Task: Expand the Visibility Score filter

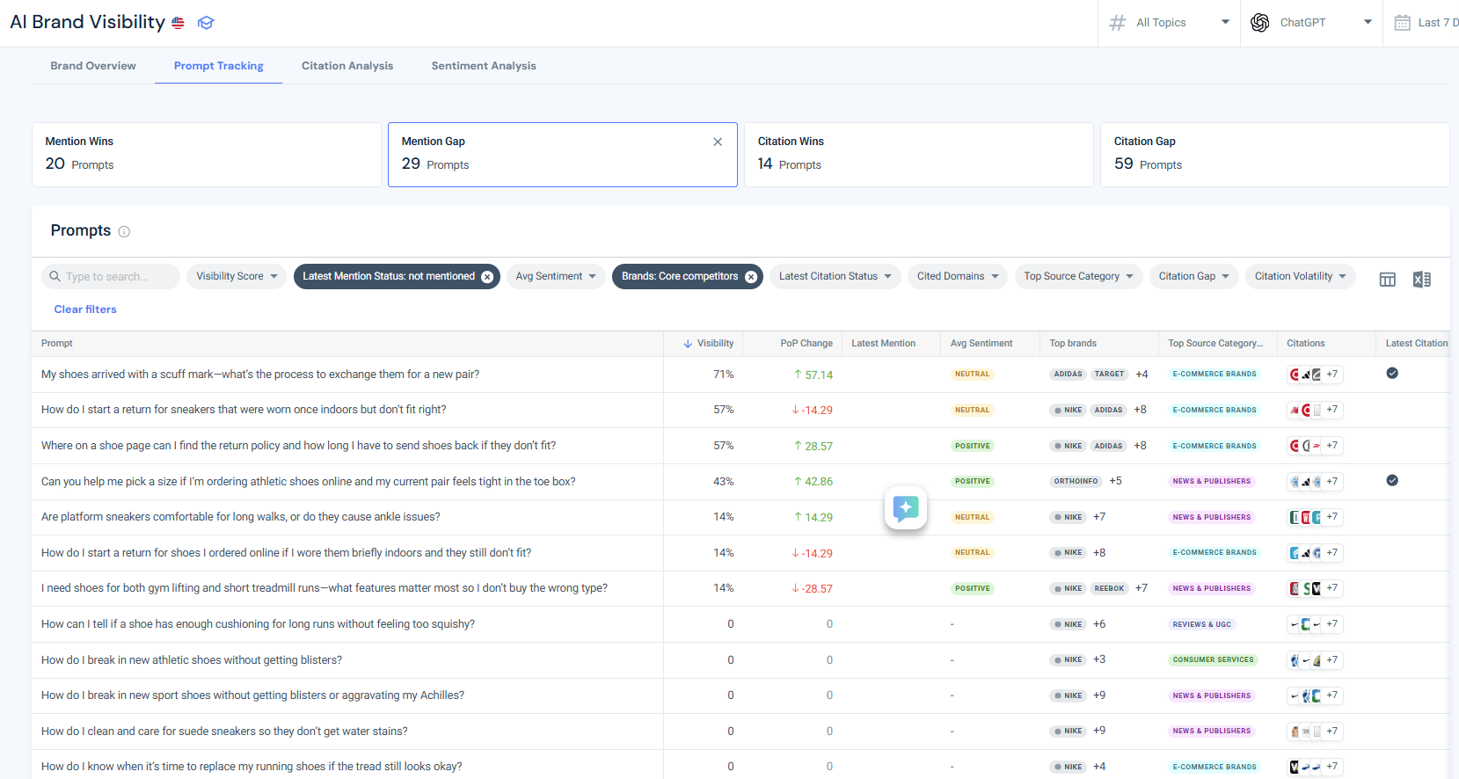Action: [237, 276]
